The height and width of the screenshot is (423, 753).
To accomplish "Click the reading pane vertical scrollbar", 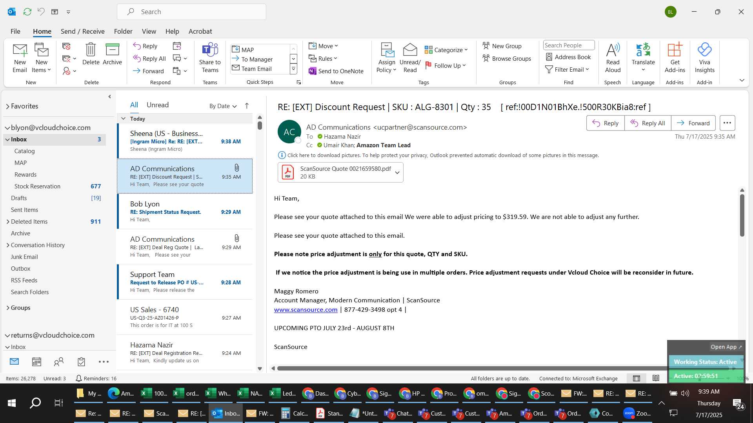I will pos(742,215).
